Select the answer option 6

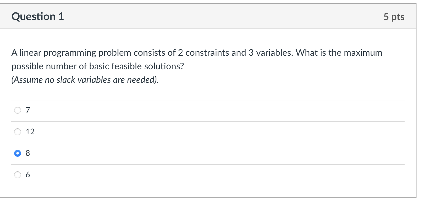(18, 175)
